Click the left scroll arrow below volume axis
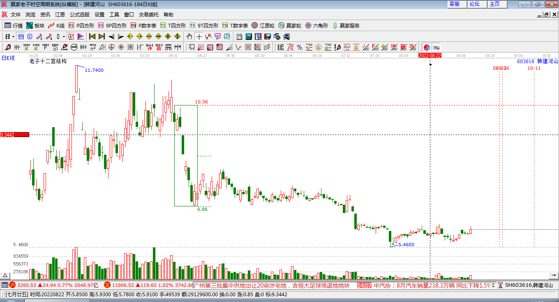This screenshot has width=559, height=302. (5, 275)
